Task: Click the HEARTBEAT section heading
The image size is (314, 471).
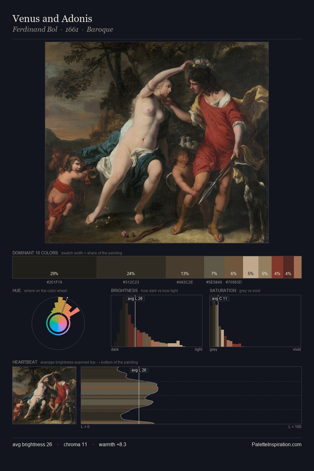Action: pos(25,362)
